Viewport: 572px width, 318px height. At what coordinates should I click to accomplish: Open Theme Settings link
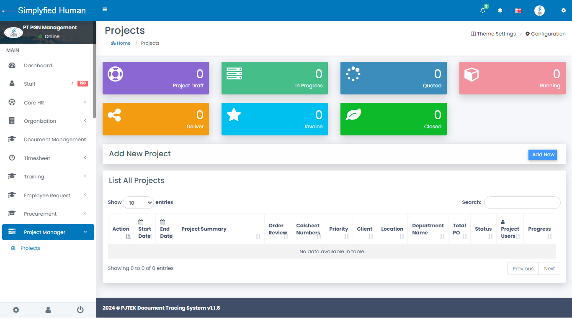click(493, 34)
